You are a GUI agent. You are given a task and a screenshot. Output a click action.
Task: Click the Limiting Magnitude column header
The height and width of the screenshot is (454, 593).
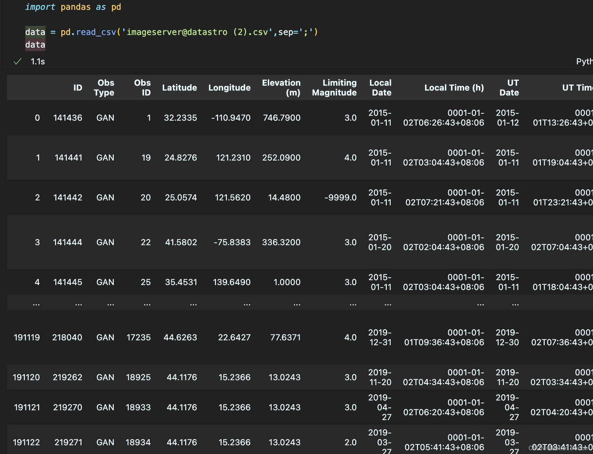click(x=334, y=88)
